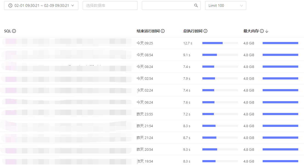
Task: Select the 今天 02:54 end time cell
Action: pos(145,79)
